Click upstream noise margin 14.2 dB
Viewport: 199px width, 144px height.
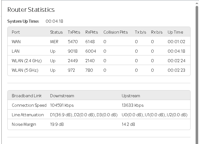pyautogui.click(x=128, y=124)
